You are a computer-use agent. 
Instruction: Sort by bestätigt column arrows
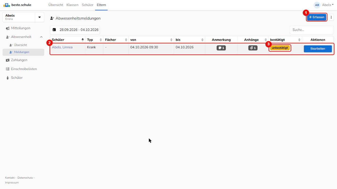299,40
